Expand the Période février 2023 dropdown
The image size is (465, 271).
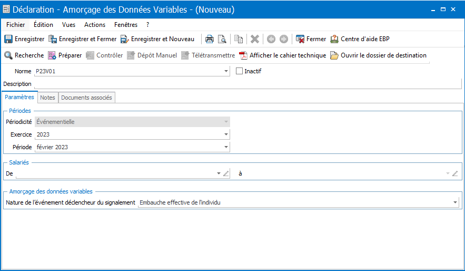(x=226, y=147)
